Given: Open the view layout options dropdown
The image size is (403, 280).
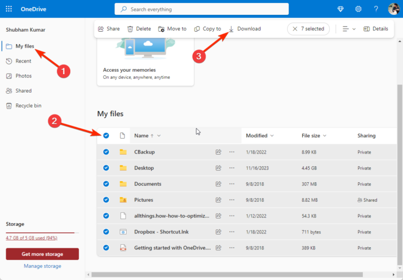Looking at the screenshot, I should coord(348,29).
